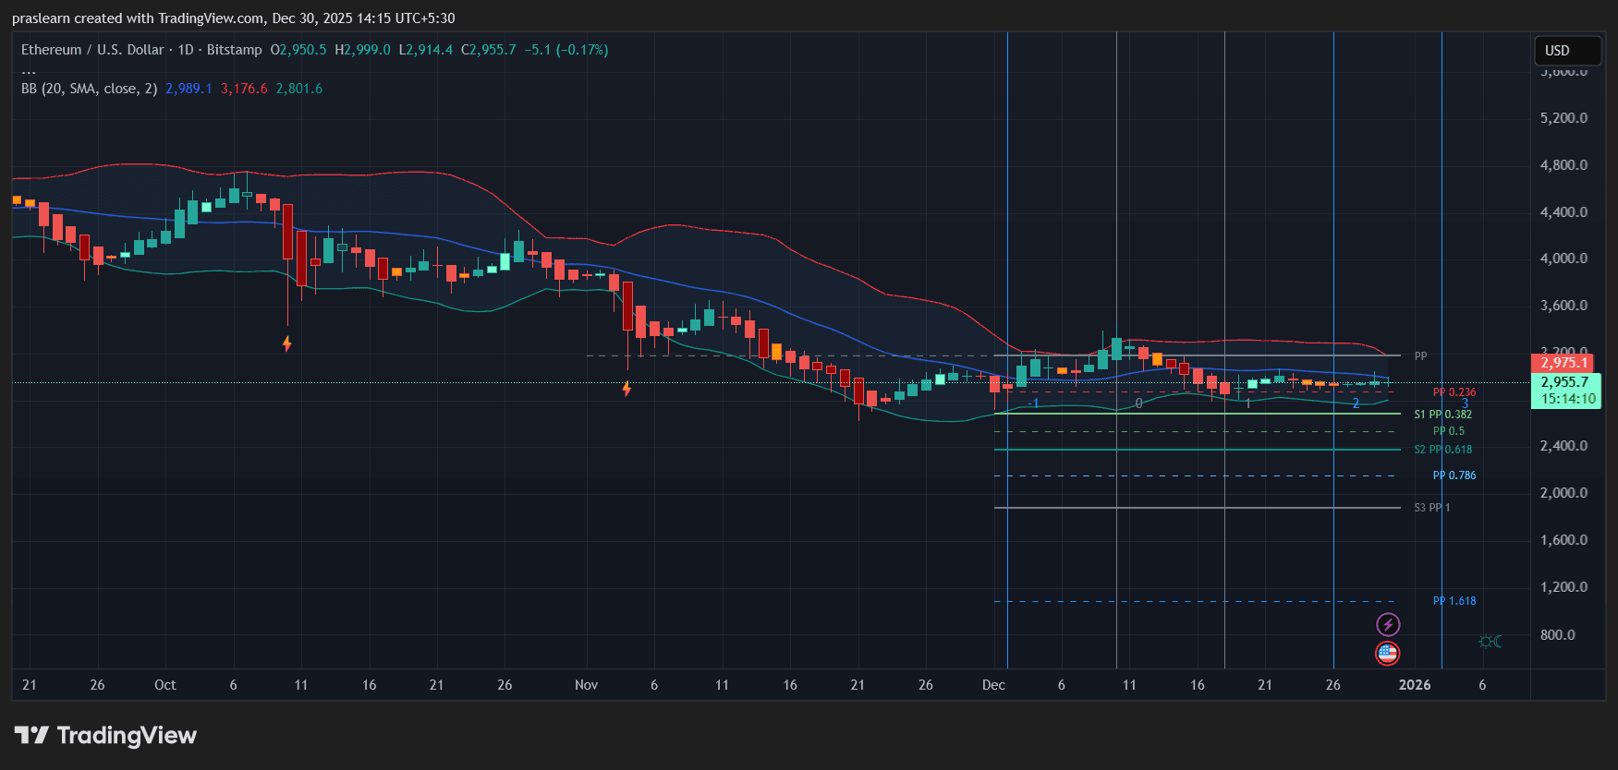Click the 4,000.0 level on price scale

click(1563, 259)
